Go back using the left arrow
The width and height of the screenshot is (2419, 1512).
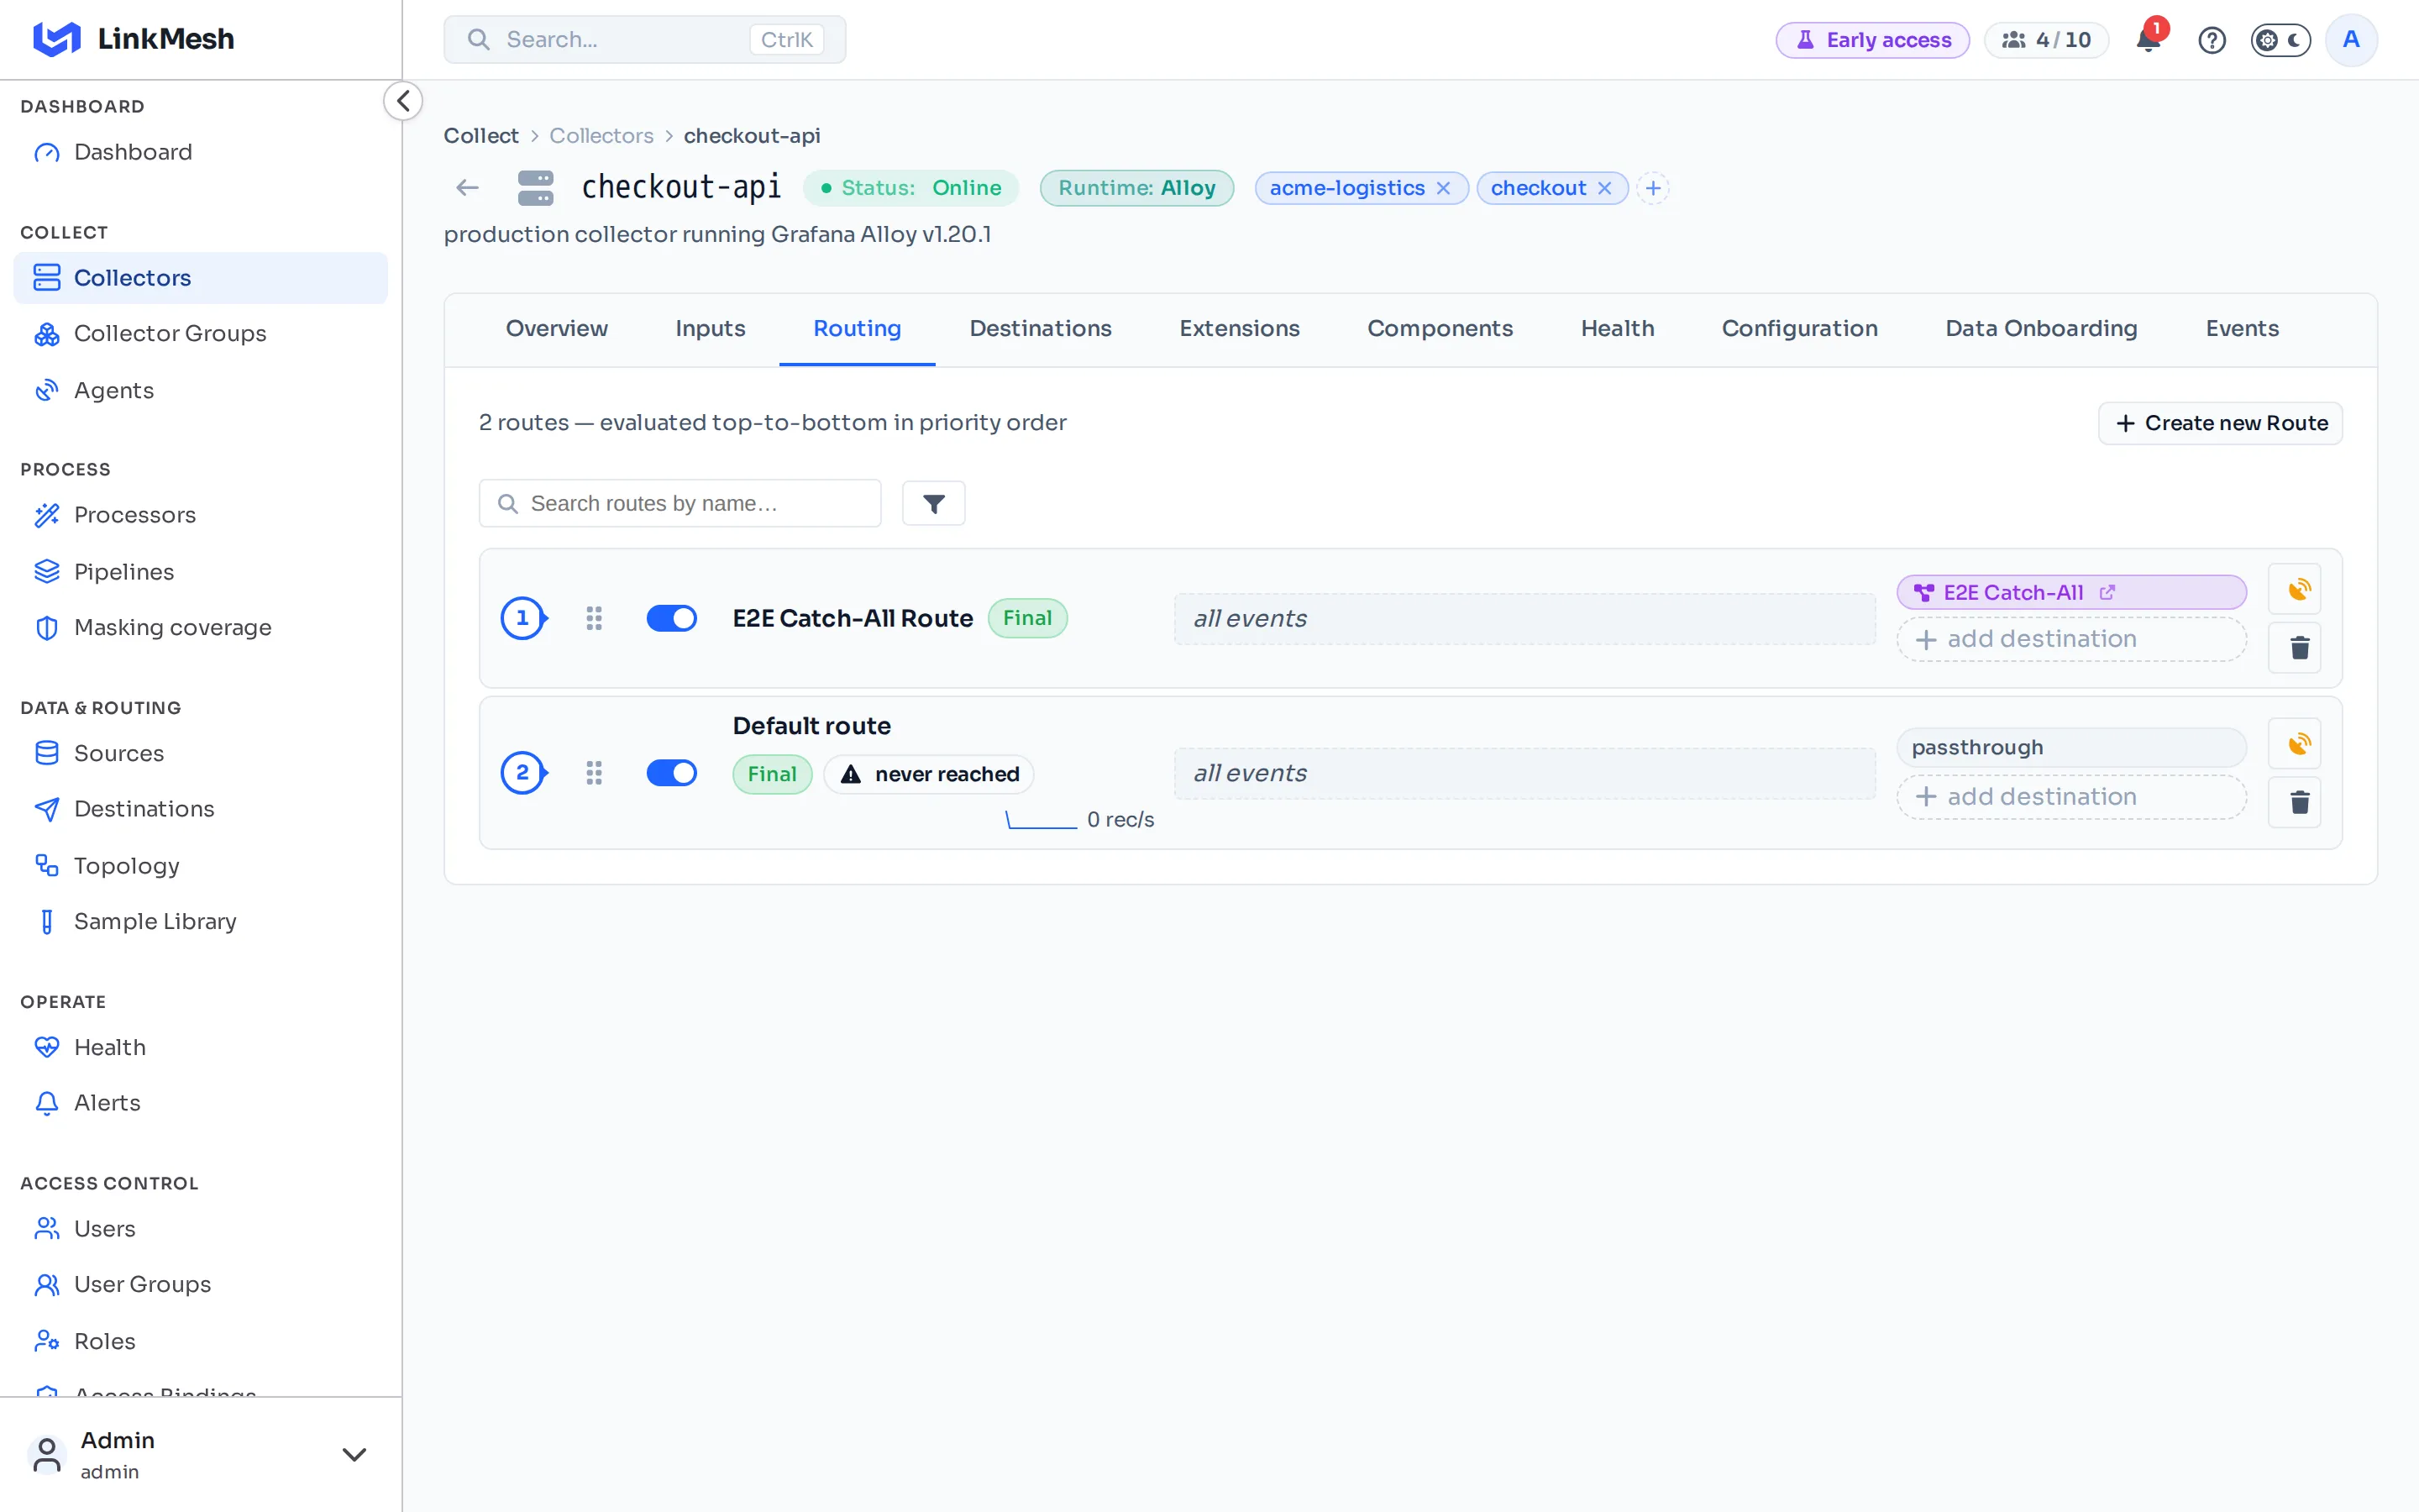pos(468,188)
